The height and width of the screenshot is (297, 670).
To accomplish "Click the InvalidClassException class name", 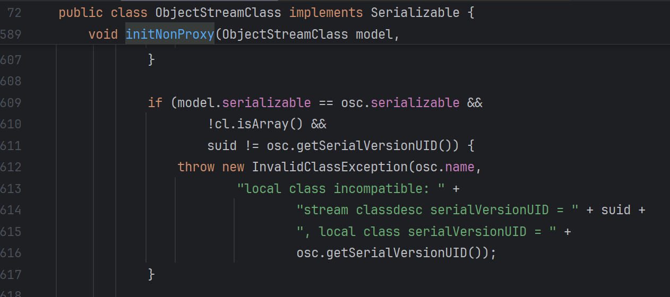I will (329, 167).
